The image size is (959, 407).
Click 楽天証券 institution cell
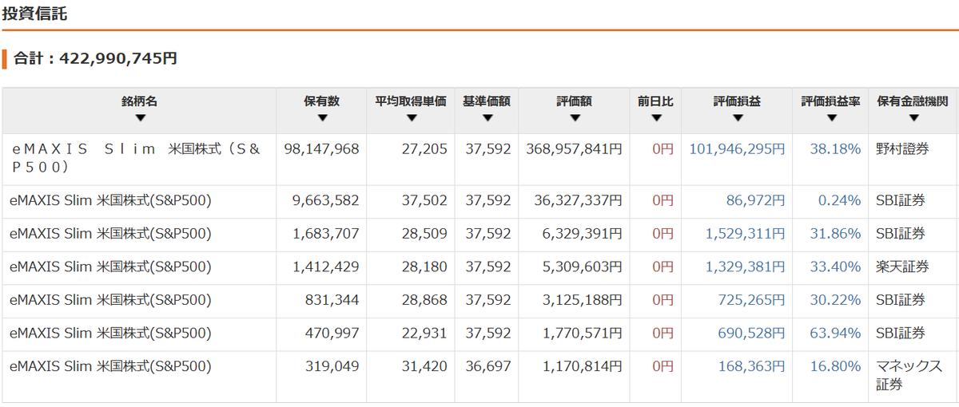coord(903,267)
